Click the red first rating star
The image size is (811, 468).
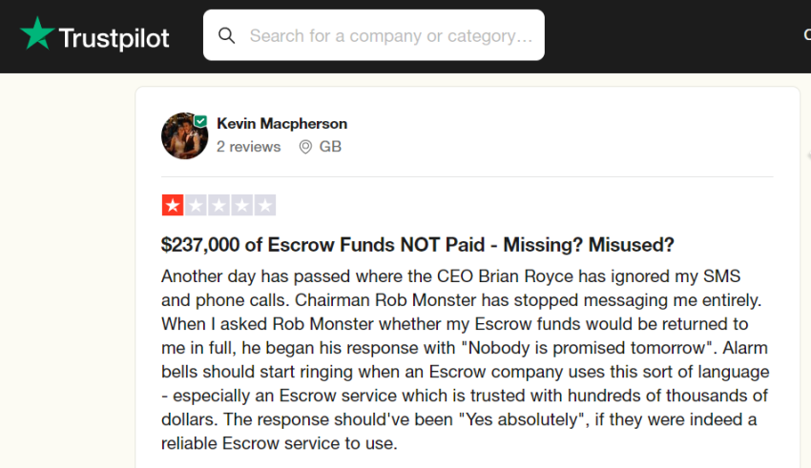point(173,205)
